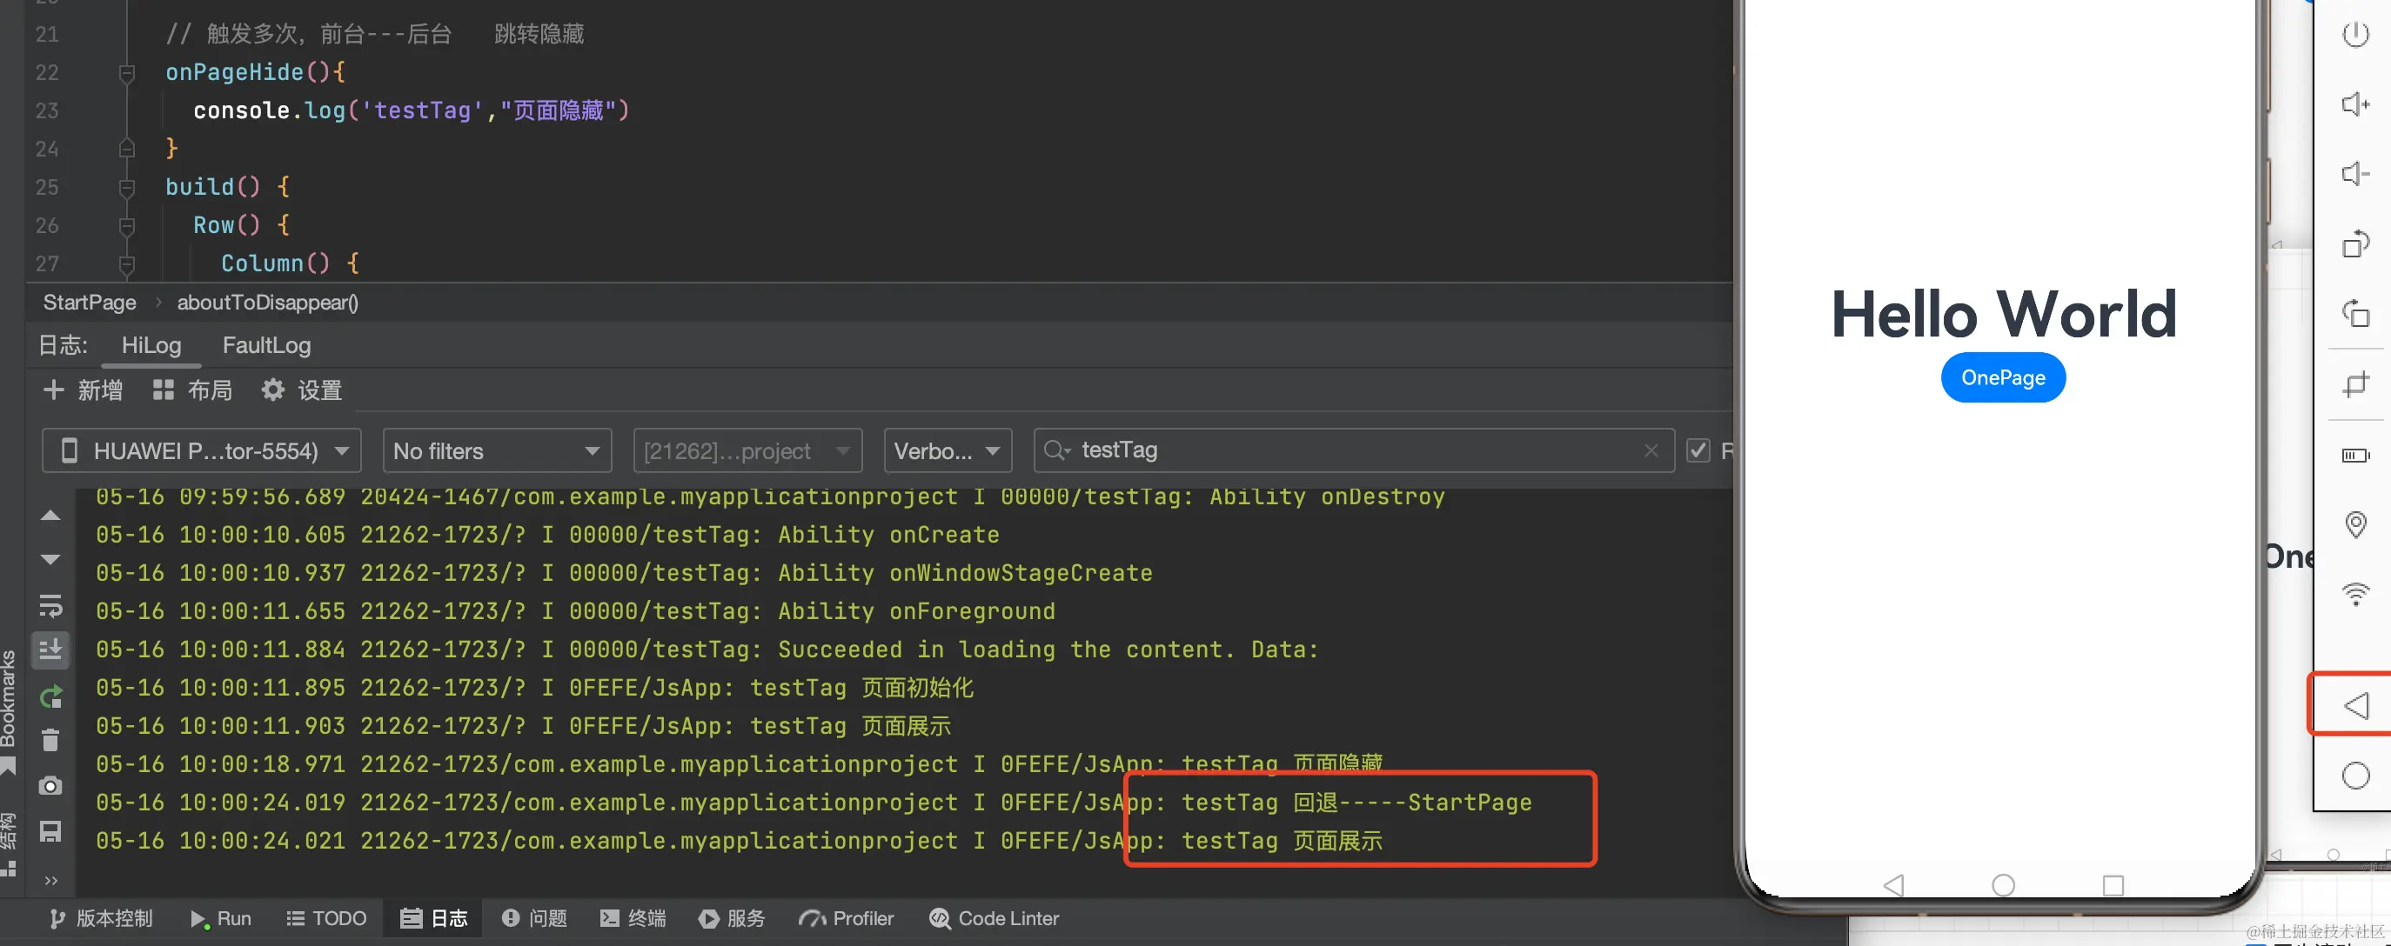Click the camera screenshot icon in log panel

(x=51, y=785)
